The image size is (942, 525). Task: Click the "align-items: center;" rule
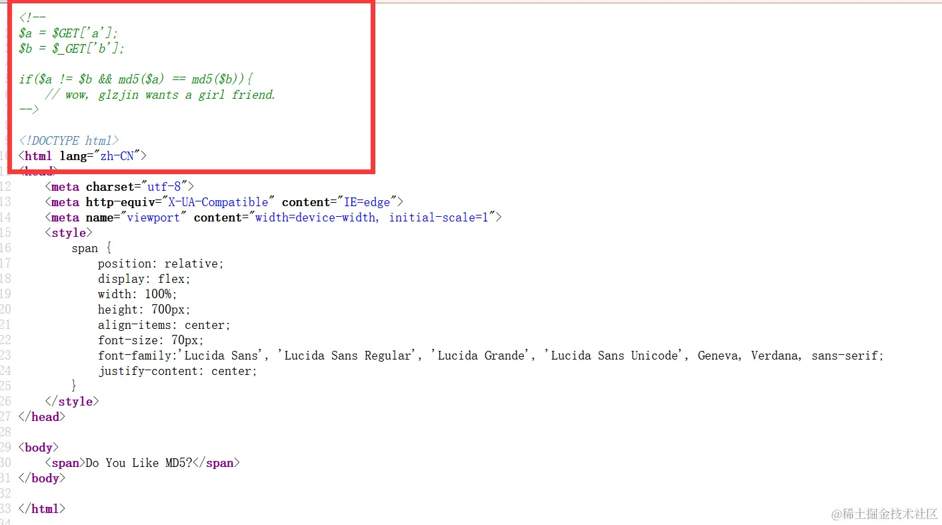tap(164, 325)
